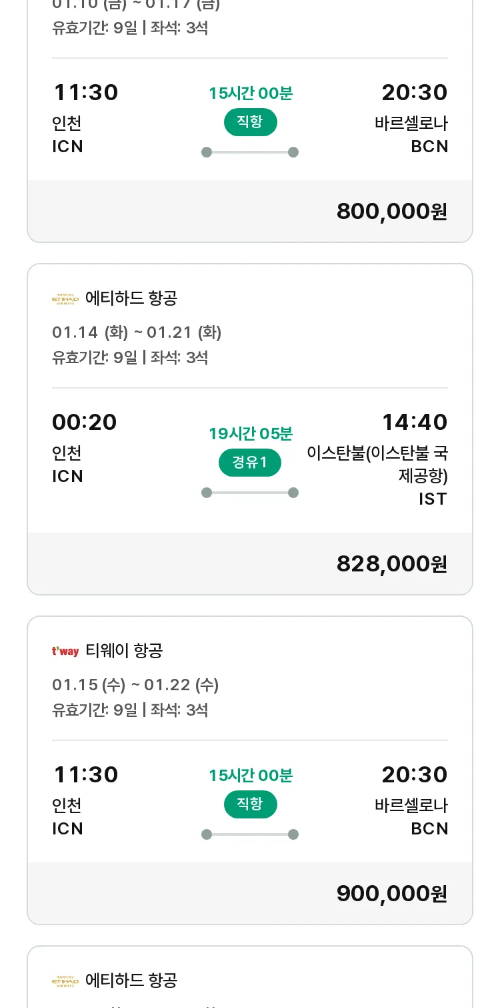Tap the 01.14 (화) ~ 01.21 (화) date range

coord(137,332)
